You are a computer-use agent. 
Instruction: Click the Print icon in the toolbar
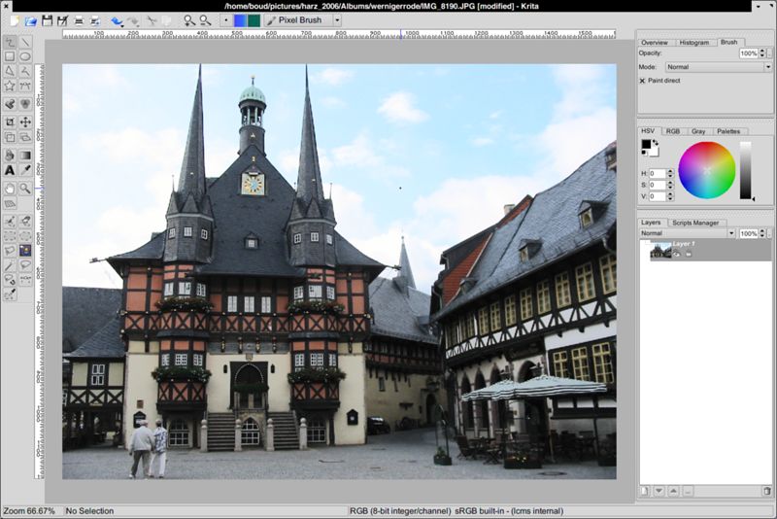click(x=79, y=20)
